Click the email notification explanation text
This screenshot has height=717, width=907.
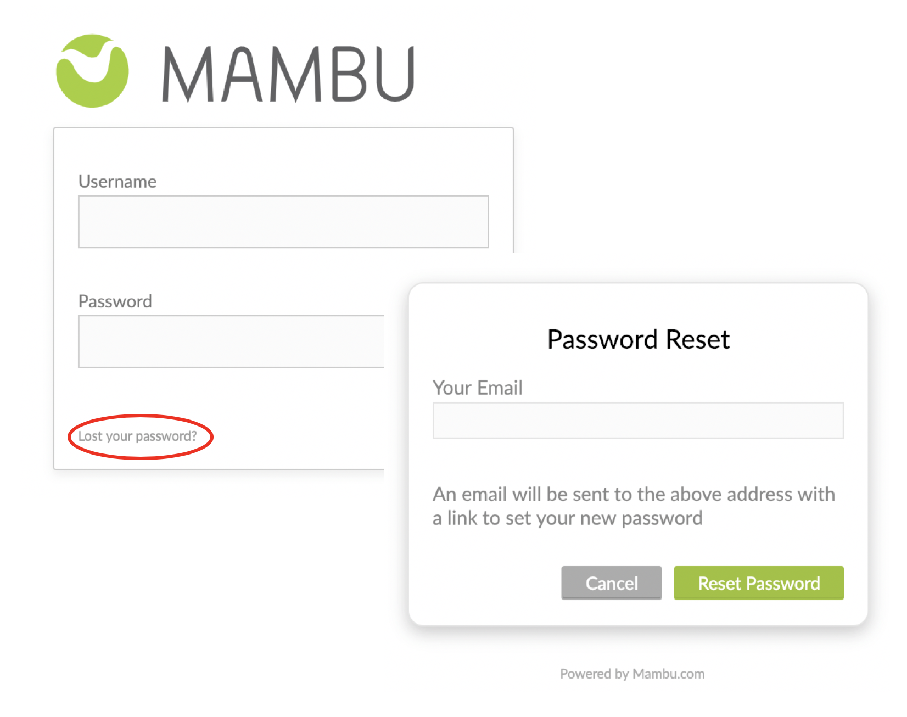634,506
